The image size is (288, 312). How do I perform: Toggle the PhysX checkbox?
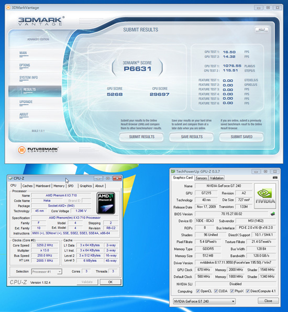coord(232,291)
